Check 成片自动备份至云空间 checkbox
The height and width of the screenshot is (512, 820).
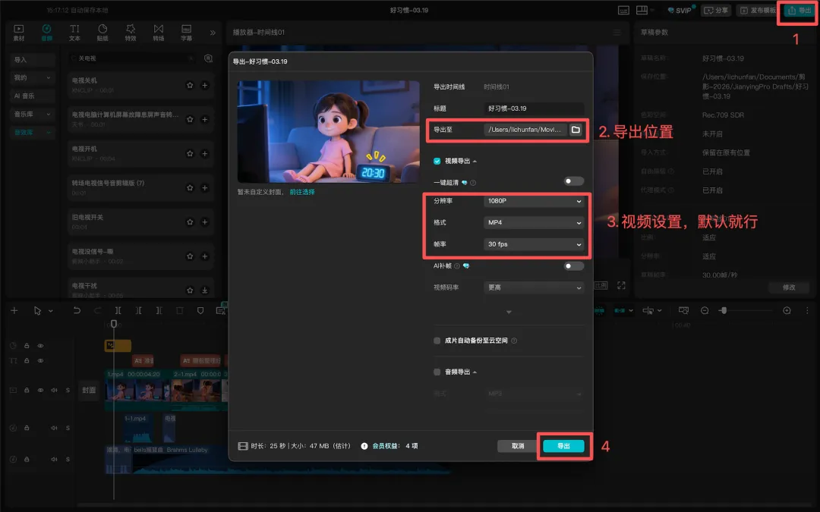click(x=437, y=341)
